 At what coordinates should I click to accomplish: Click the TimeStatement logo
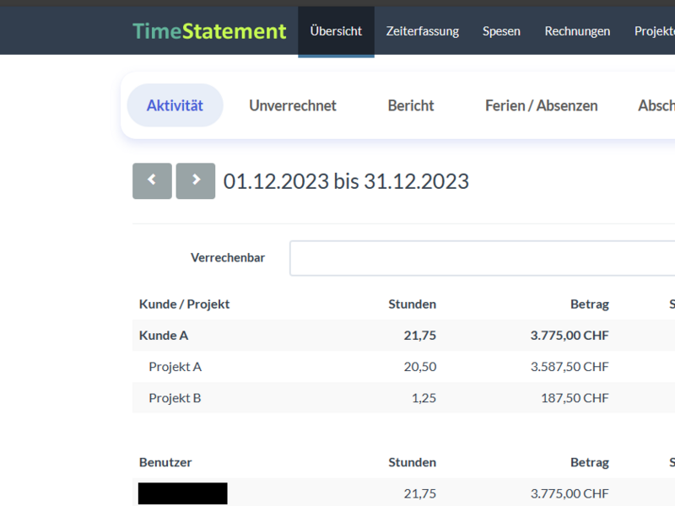[x=209, y=31]
